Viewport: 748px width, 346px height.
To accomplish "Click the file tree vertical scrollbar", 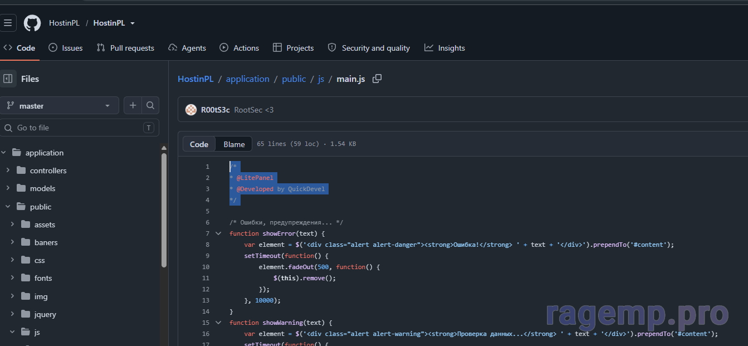I will click(x=164, y=209).
